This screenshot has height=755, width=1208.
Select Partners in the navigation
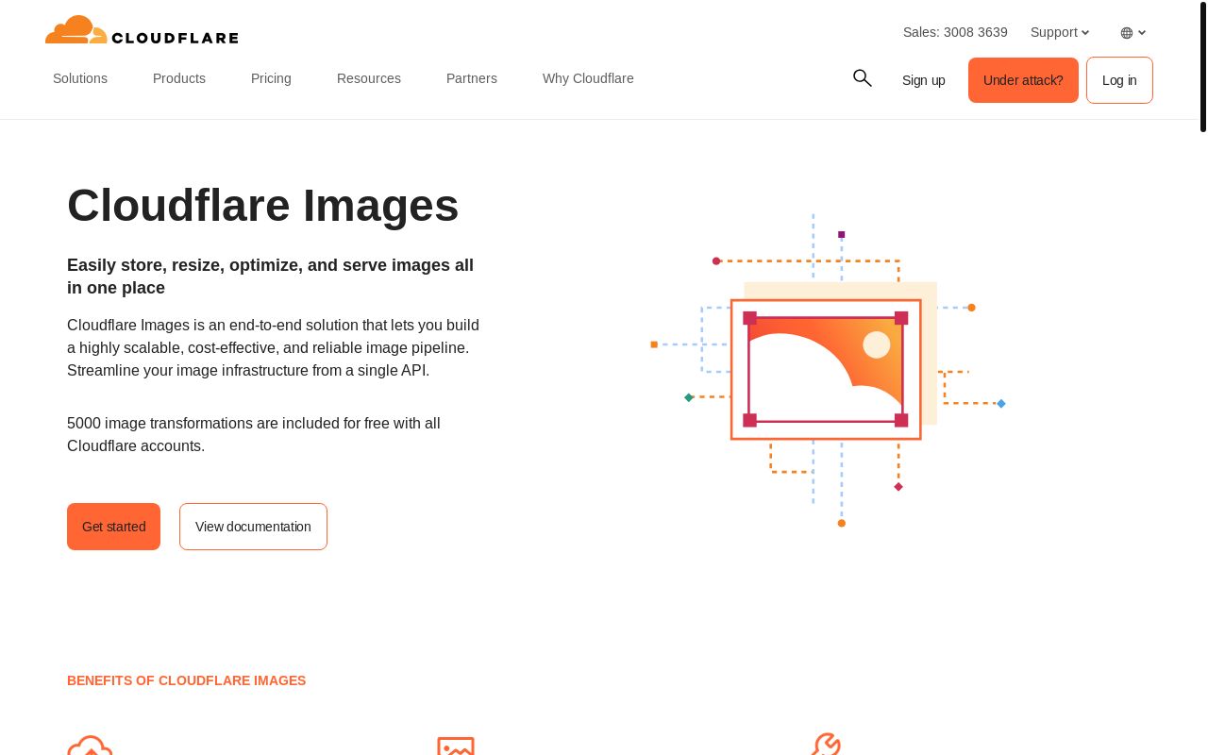(x=472, y=78)
